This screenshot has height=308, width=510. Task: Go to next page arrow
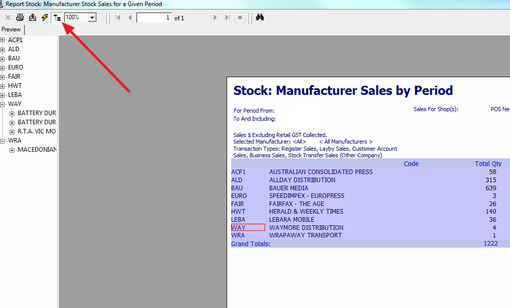215,18
